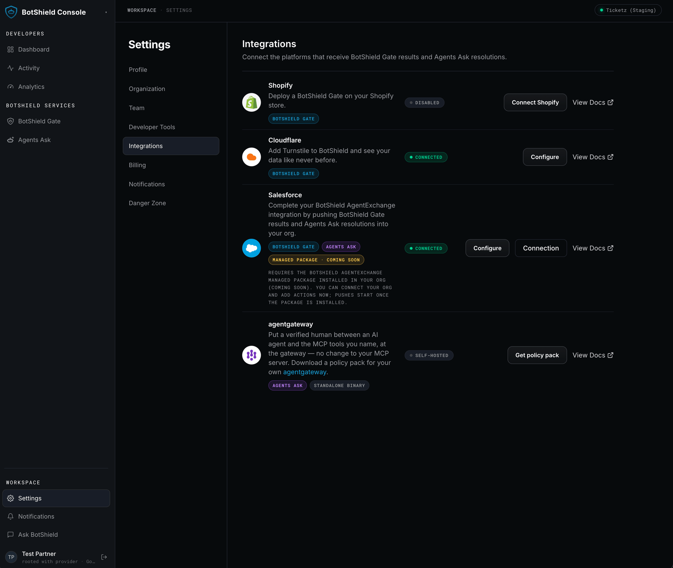Click the WORKSPACE breadcrumb

pos(142,10)
